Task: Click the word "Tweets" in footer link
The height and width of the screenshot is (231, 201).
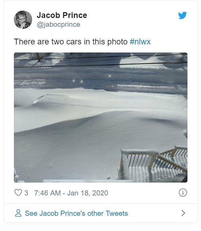Action: [117, 213]
